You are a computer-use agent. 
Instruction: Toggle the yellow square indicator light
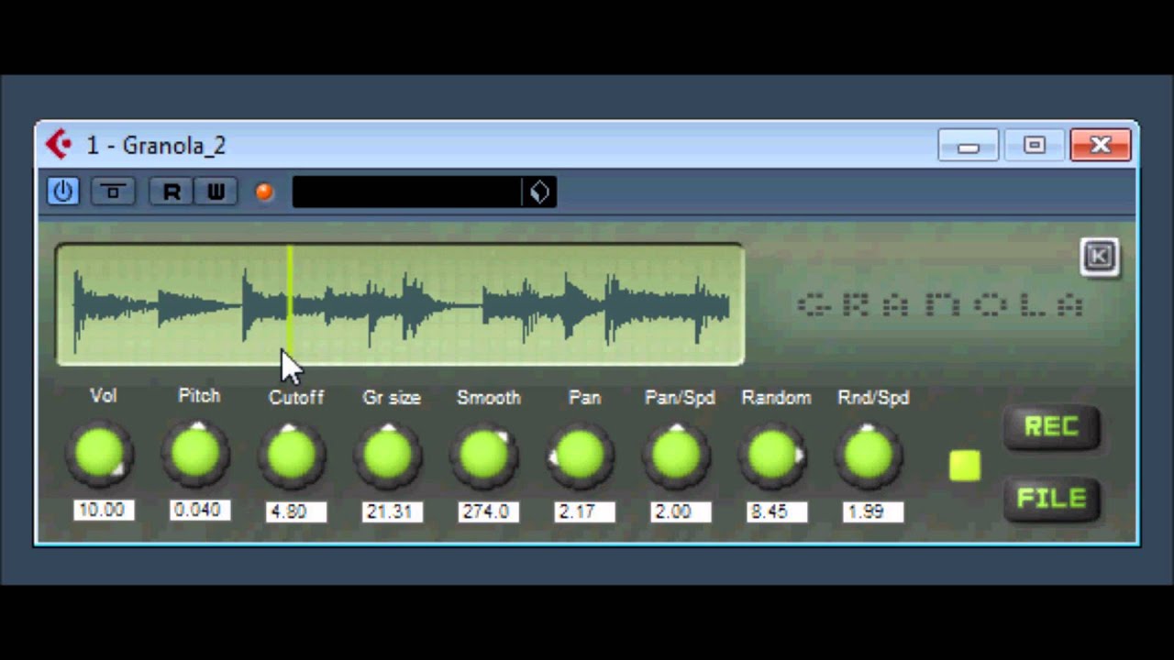tap(965, 466)
